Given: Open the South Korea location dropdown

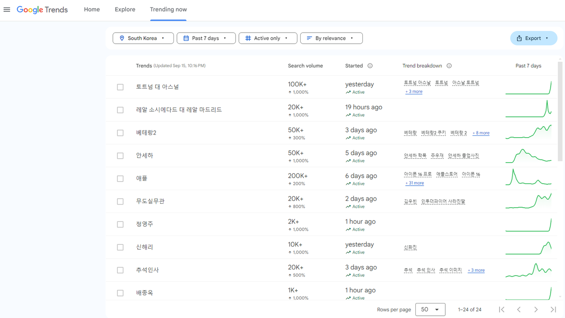Looking at the screenshot, I should (143, 38).
